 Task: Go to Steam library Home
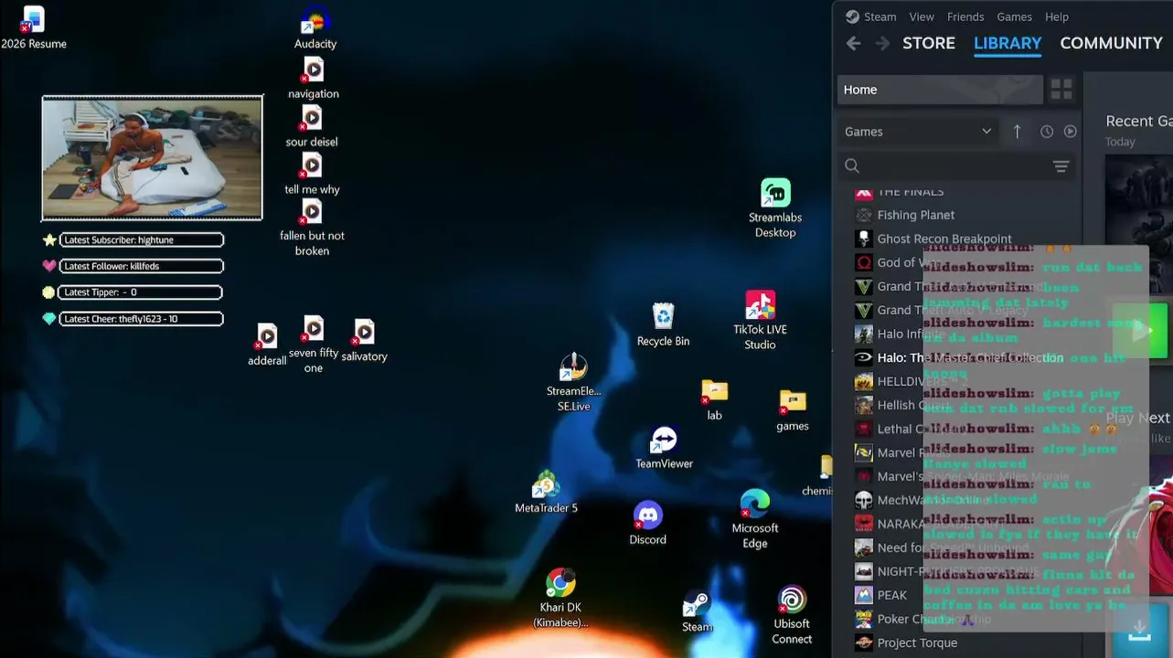click(940, 90)
